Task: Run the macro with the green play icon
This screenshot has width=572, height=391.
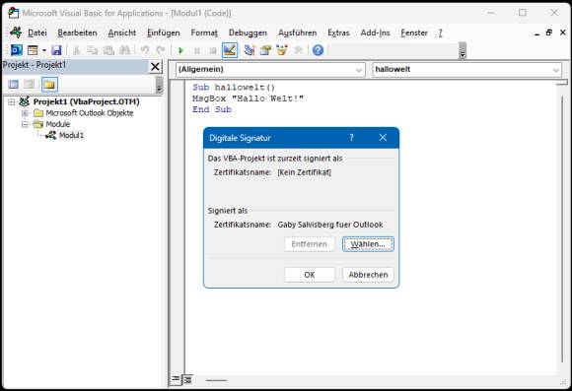Action: 180,50
